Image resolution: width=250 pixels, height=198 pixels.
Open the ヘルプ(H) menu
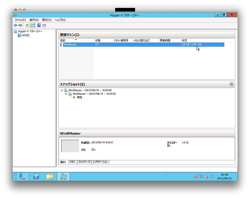60,20
